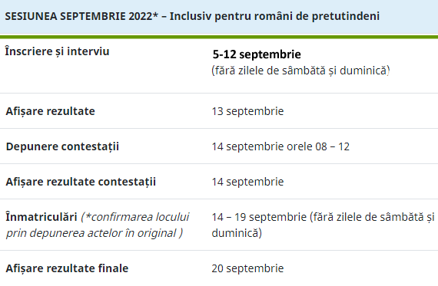Click the SESIUNEA SEPTEMBRIE 2022 header
The height and width of the screenshot is (286, 438).
tap(192, 16)
